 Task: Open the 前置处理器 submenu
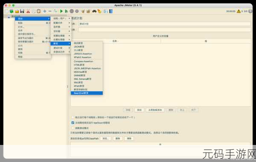click(61, 35)
